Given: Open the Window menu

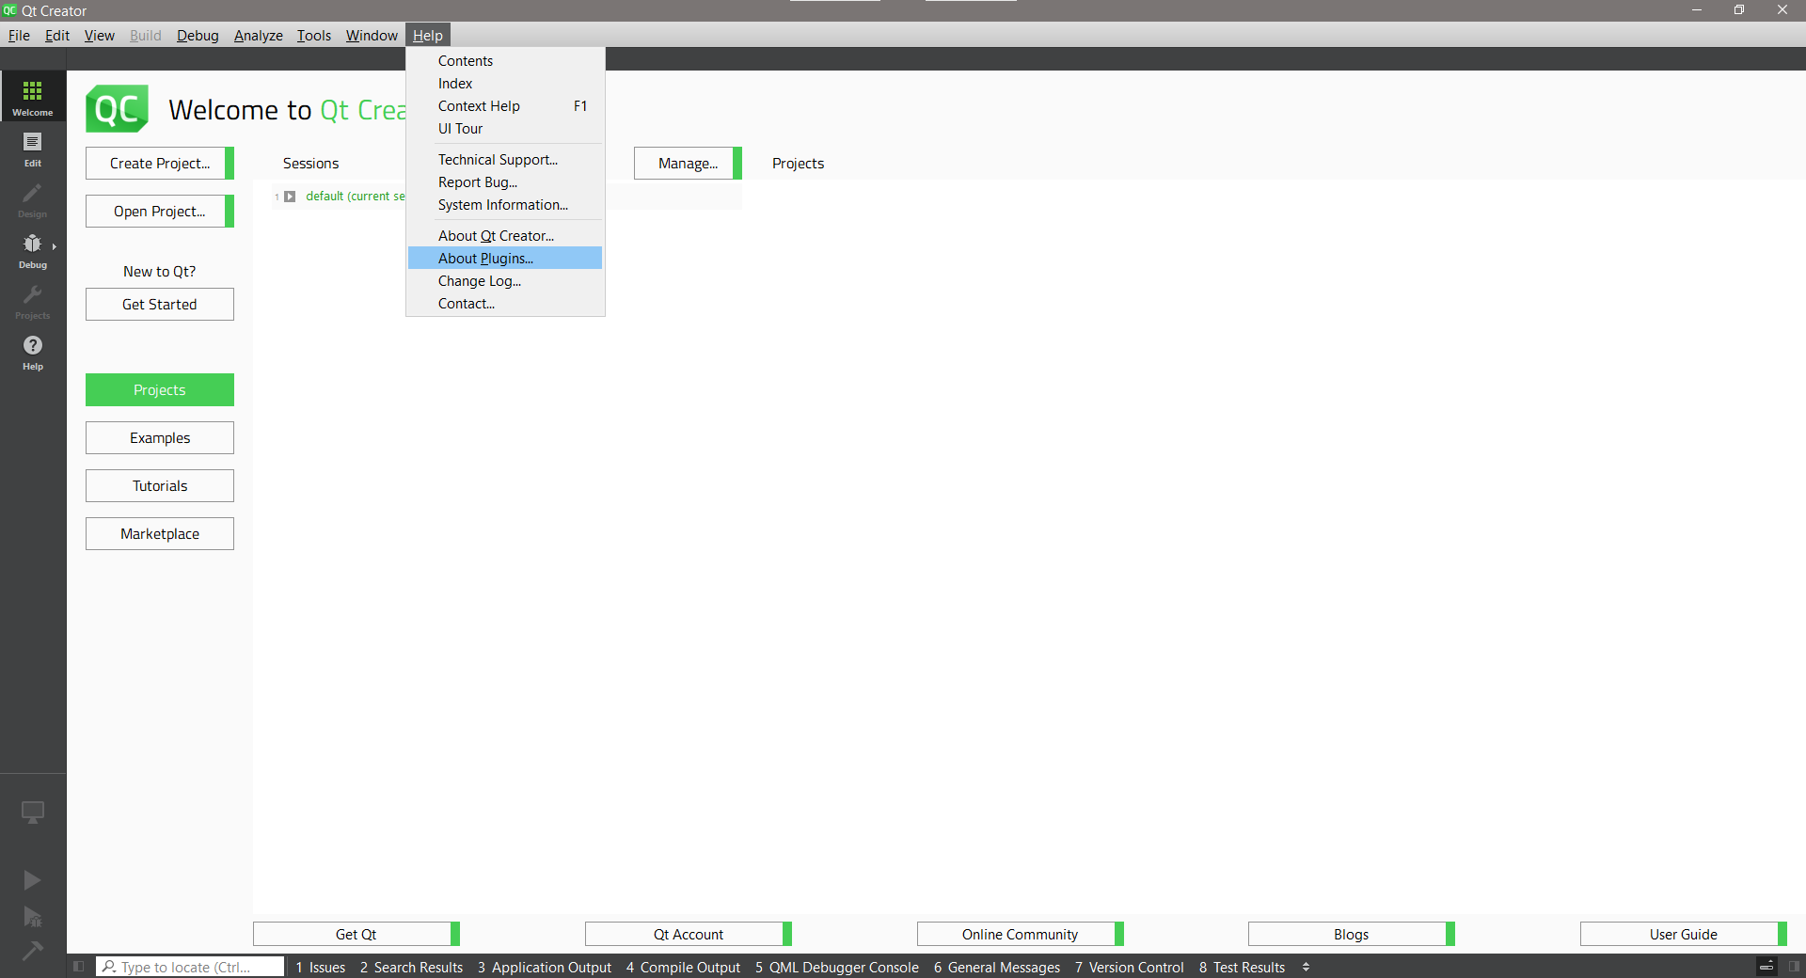Looking at the screenshot, I should [x=372, y=36].
